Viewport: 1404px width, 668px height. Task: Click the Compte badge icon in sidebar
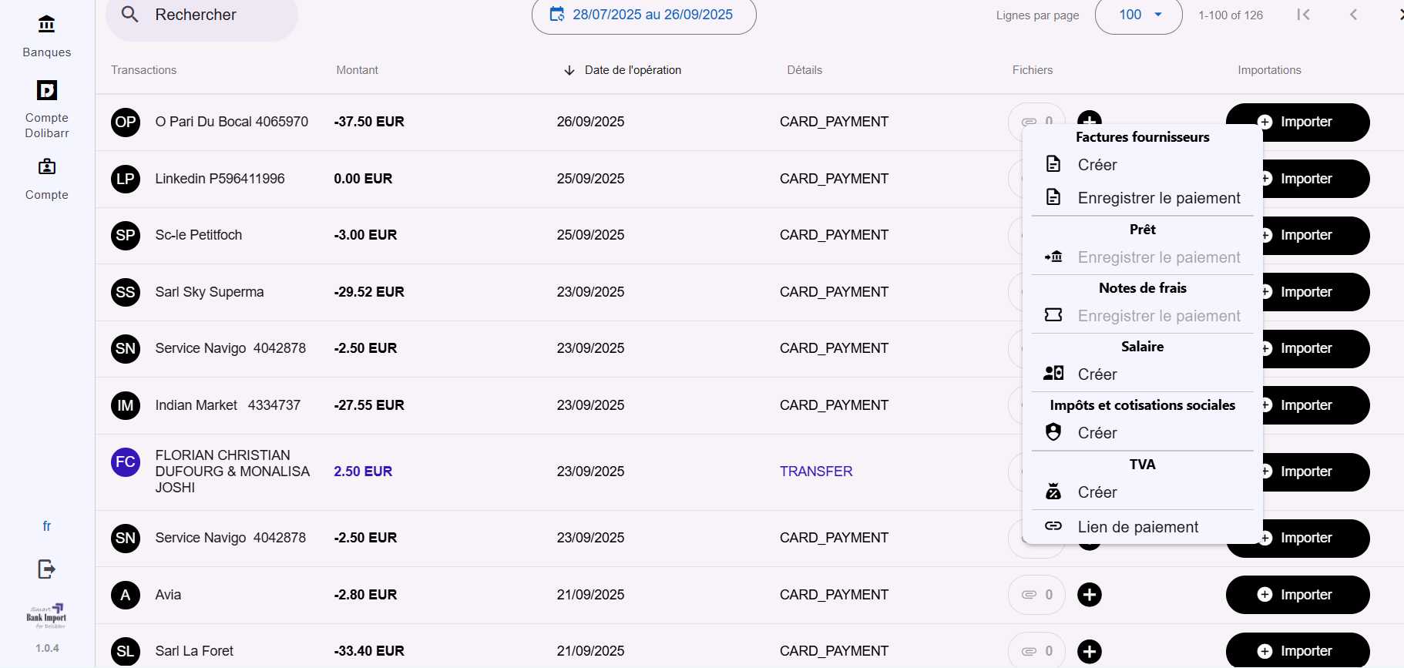click(46, 167)
